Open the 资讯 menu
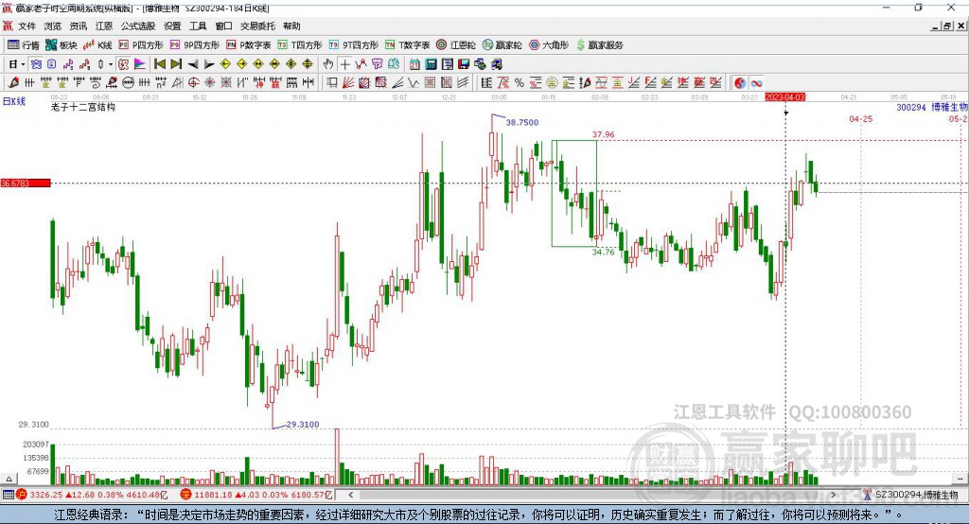This screenshot has width=969, height=524. [x=78, y=26]
